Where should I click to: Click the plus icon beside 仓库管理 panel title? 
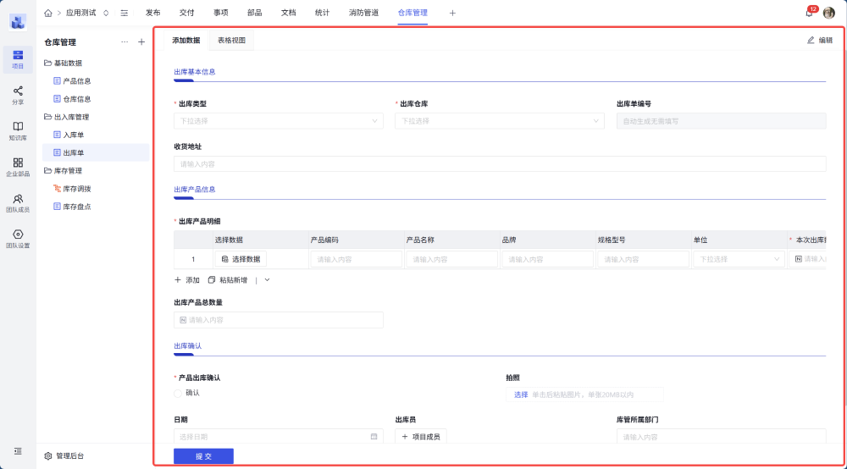coord(141,41)
